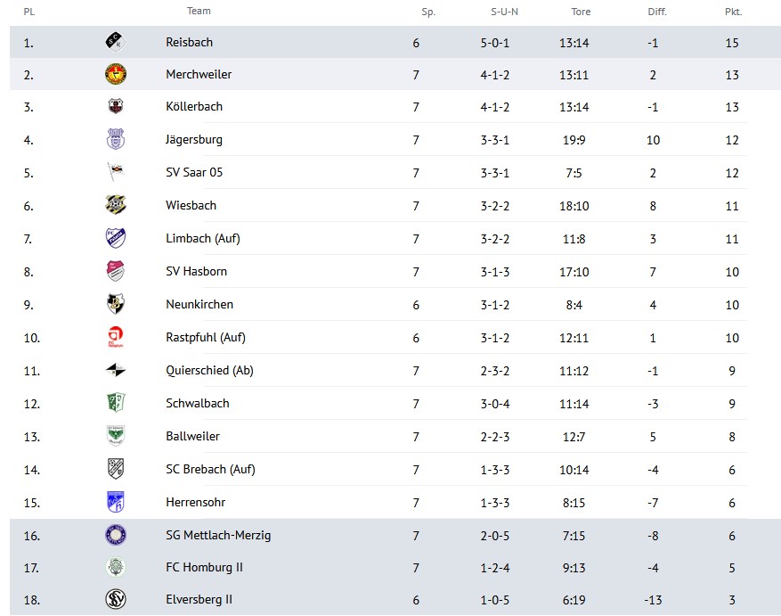781x616 pixels.
Task: Select the Limbach (Auf) team name
Action: 202,238
